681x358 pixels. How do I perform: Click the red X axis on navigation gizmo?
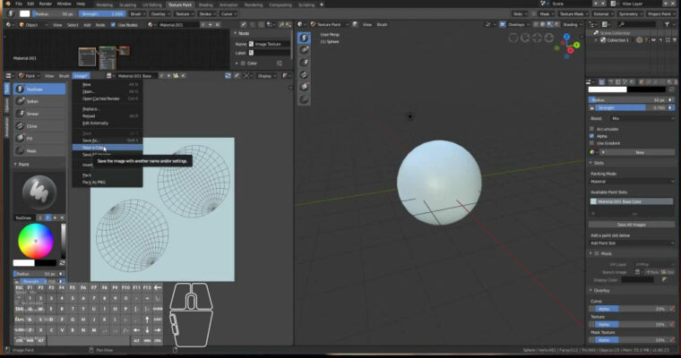coord(570,51)
